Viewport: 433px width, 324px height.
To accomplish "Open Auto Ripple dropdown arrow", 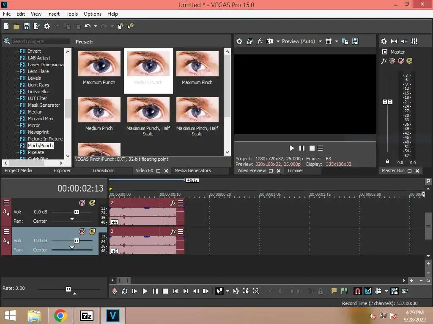I will point(386,291).
